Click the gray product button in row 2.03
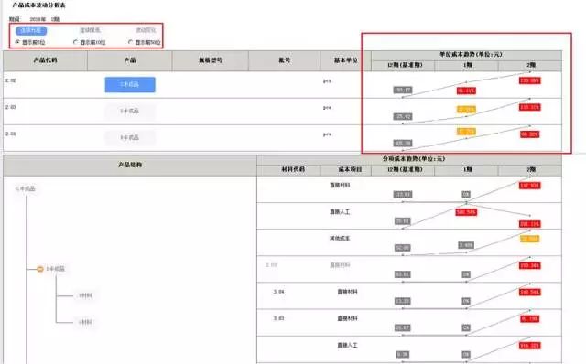Viewport: 586px width, 364px height. [x=130, y=111]
